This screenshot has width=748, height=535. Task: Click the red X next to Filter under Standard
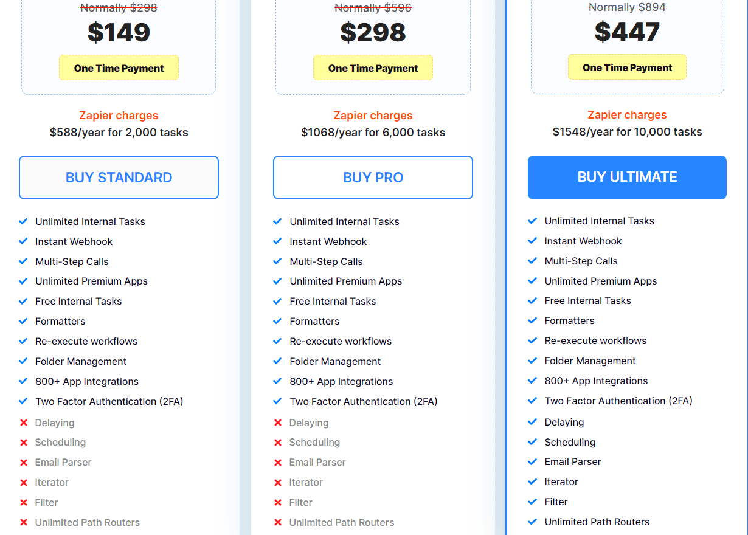click(24, 503)
